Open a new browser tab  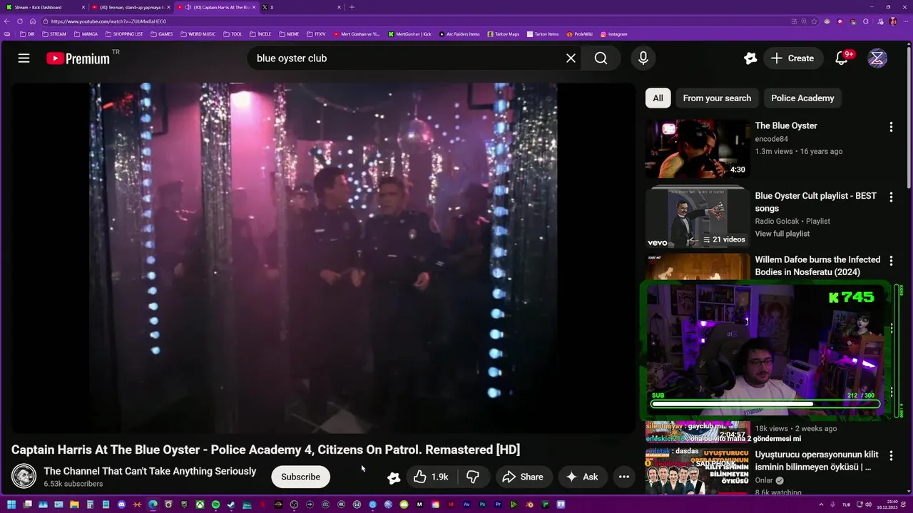point(352,7)
